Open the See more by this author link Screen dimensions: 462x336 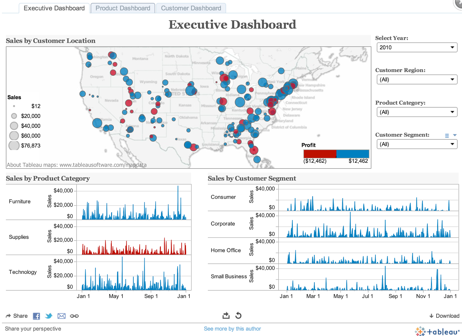point(232,328)
